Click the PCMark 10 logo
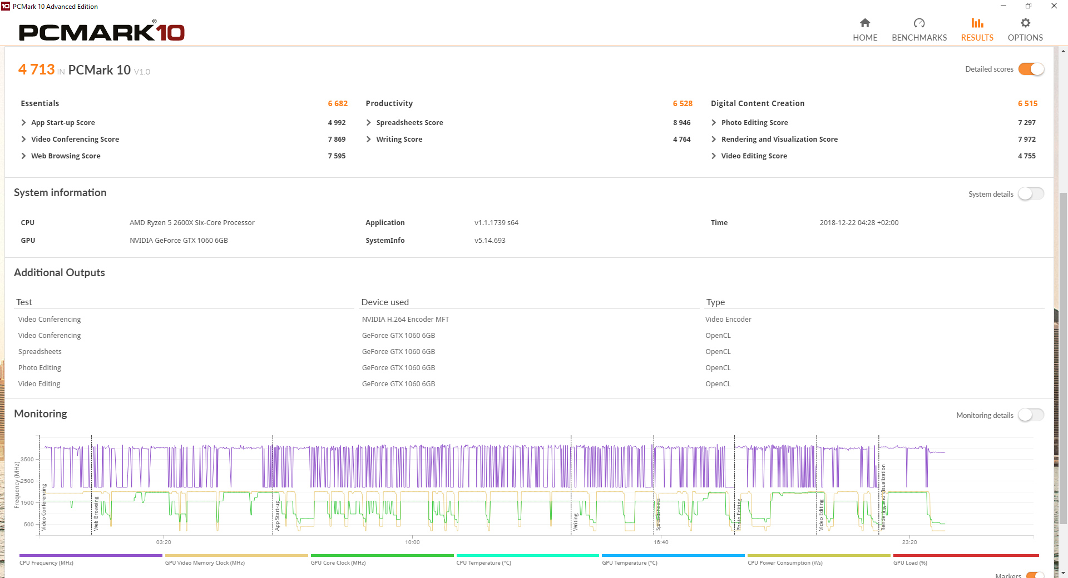Image resolution: width=1068 pixels, height=578 pixels. (x=102, y=32)
